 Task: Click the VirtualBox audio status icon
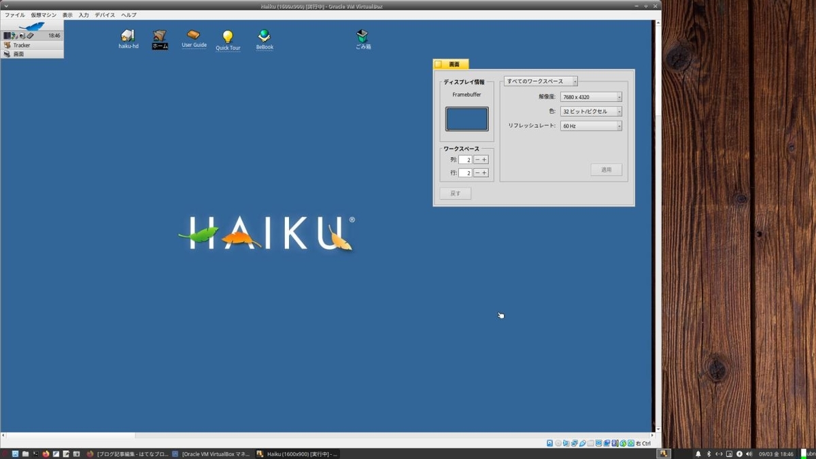tap(566, 443)
